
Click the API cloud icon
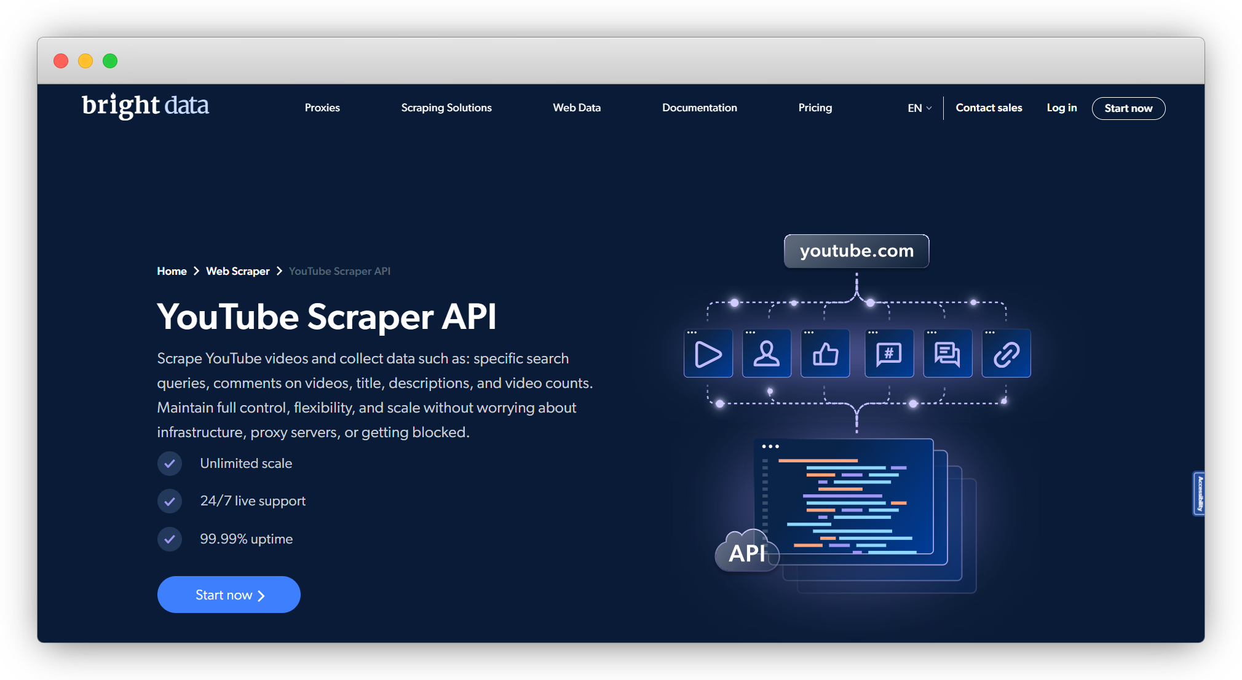(747, 551)
